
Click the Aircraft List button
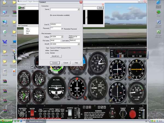(x=55, y=56)
